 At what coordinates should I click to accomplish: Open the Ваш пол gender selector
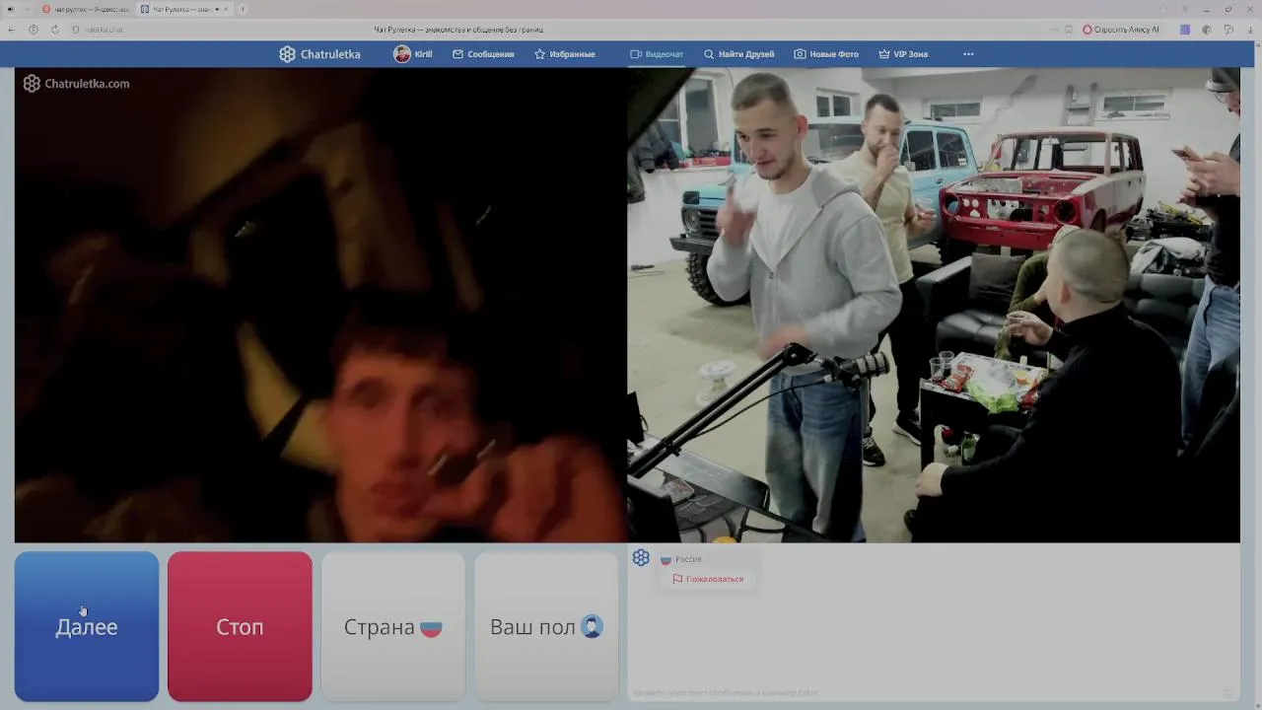tap(546, 626)
